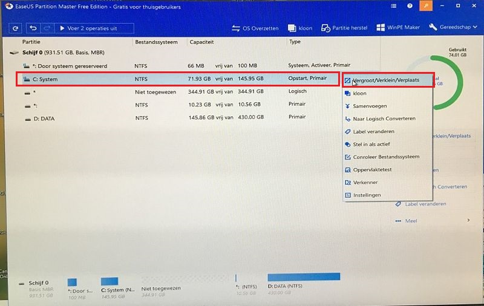
Task: Click the refresh disk icon
Action: click(x=16, y=28)
